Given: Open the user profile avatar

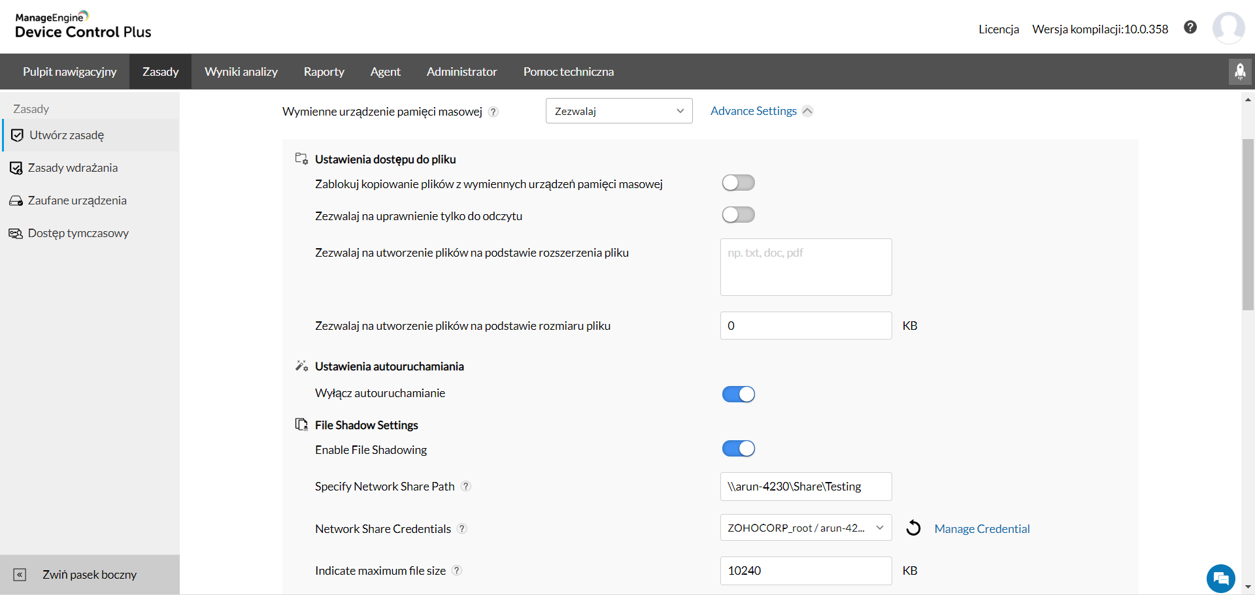Looking at the screenshot, I should [x=1228, y=28].
